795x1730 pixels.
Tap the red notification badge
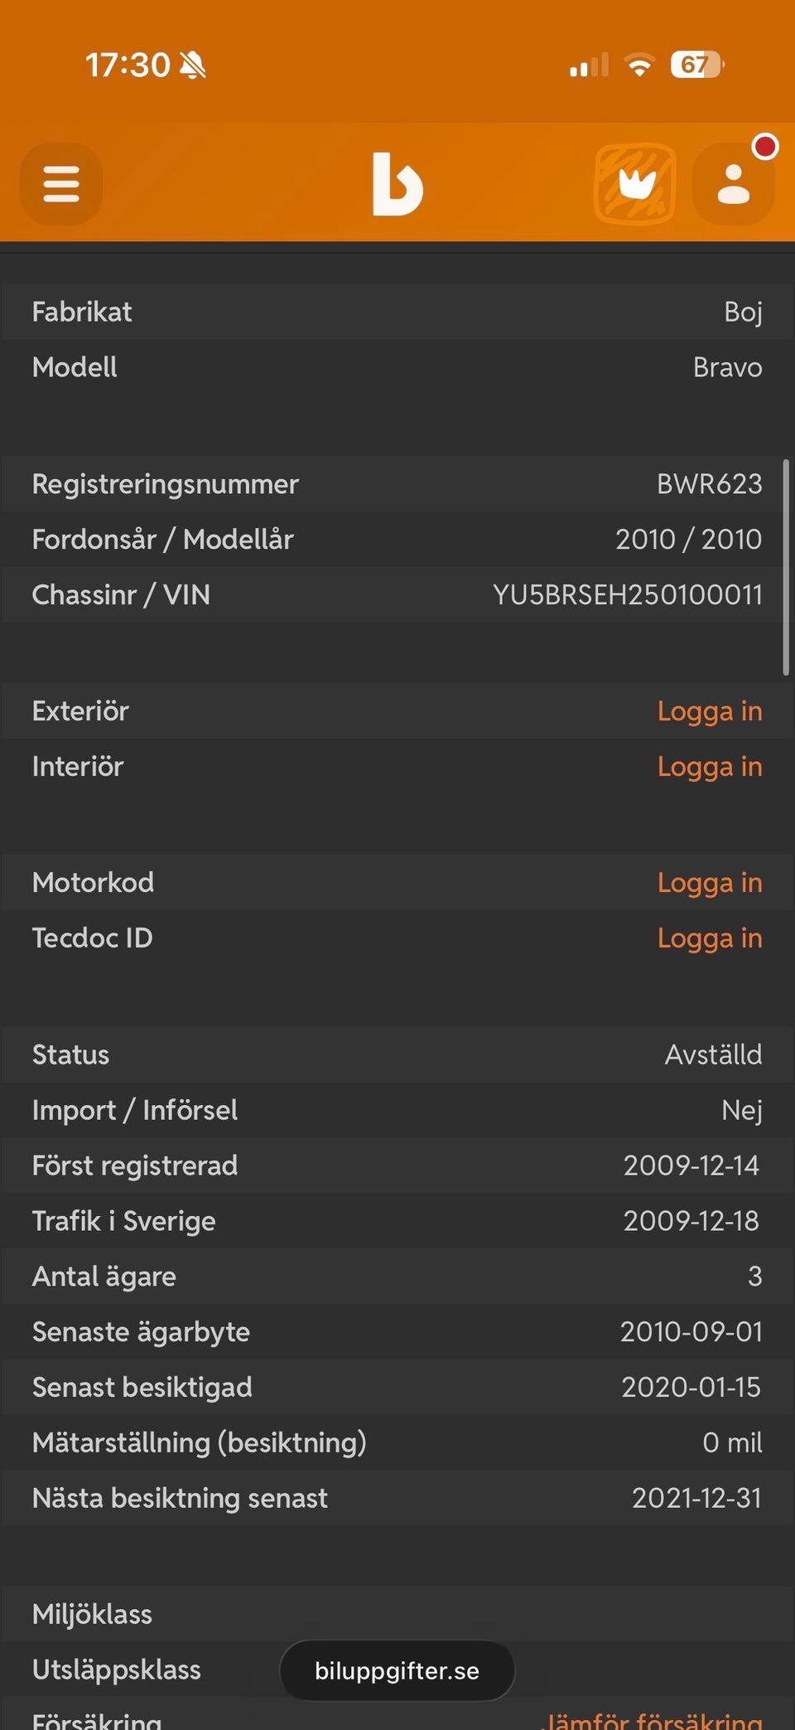pyautogui.click(x=765, y=147)
